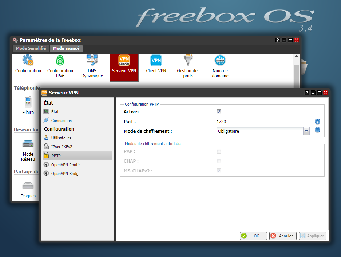Image resolution: width=341 pixels, height=257 pixels.
Task: Select PPTP in the sidebar
Action: pyautogui.click(x=78, y=155)
